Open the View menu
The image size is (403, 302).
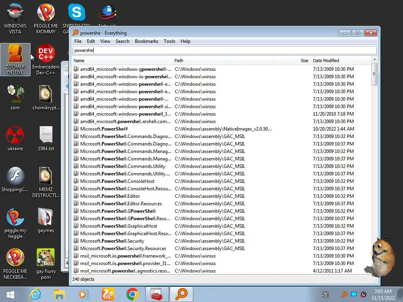[x=105, y=41]
